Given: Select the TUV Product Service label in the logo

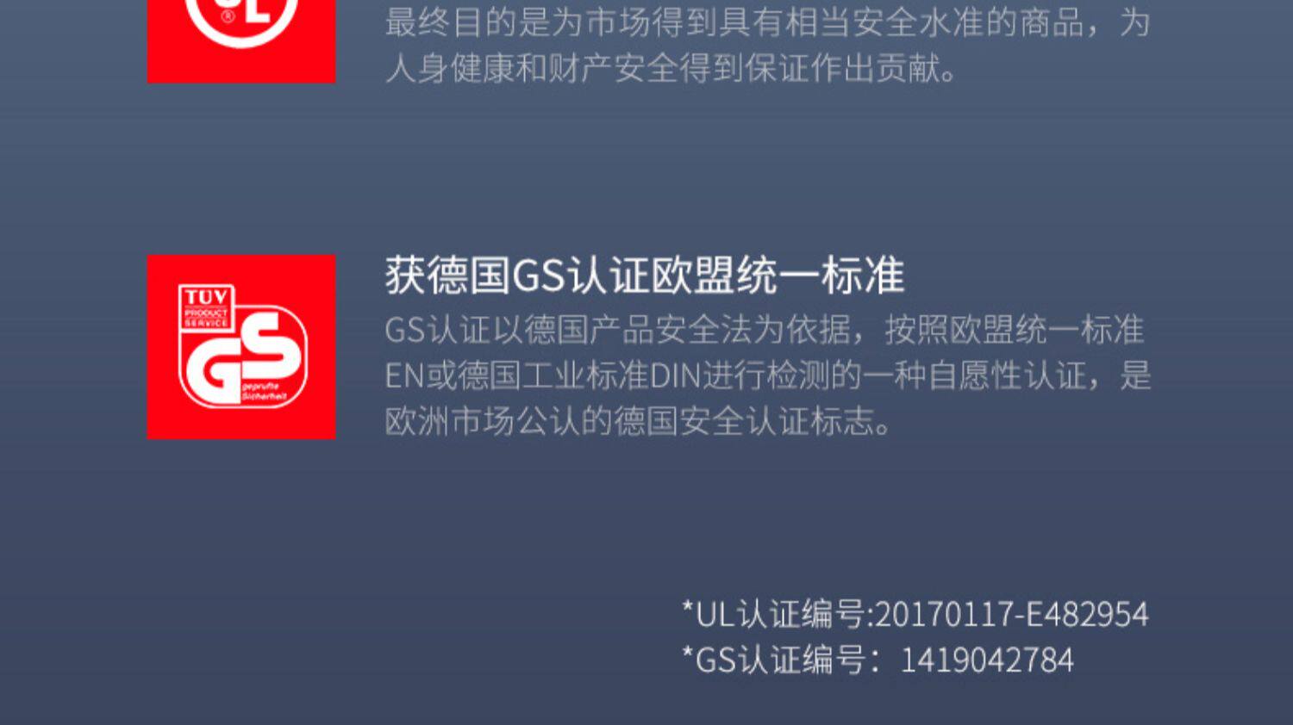Looking at the screenshot, I should coord(206,307).
